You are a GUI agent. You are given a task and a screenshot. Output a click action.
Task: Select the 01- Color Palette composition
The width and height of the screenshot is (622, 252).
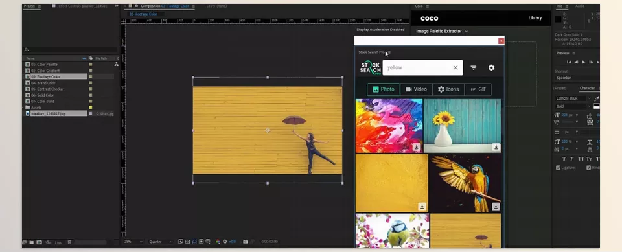coord(44,64)
